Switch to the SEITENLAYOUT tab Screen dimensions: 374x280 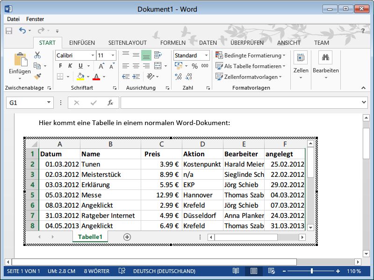point(127,43)
